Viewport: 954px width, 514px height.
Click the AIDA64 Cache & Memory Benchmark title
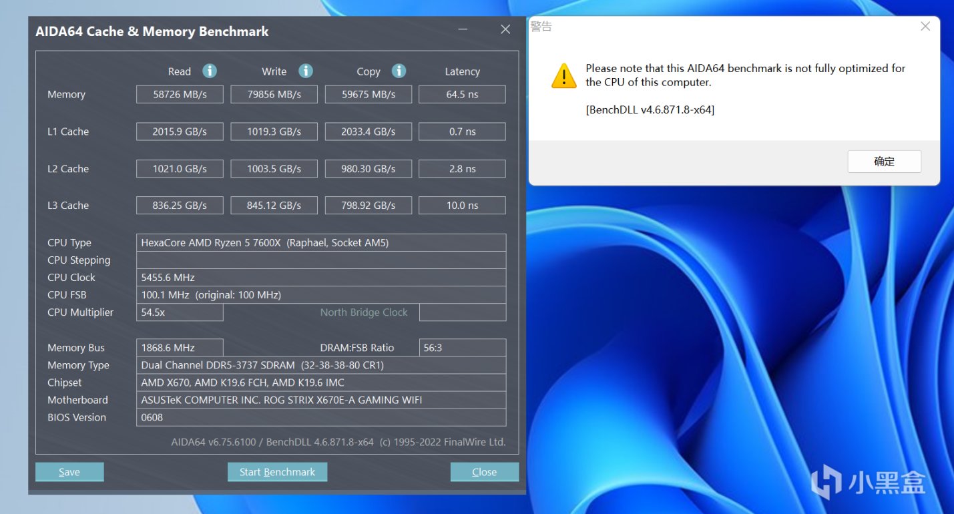tap(152, 31)
